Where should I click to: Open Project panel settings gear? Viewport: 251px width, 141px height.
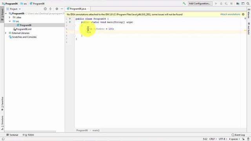tap(57, 9)
